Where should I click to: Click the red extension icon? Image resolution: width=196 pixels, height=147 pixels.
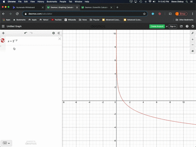[x=160, y=14]
